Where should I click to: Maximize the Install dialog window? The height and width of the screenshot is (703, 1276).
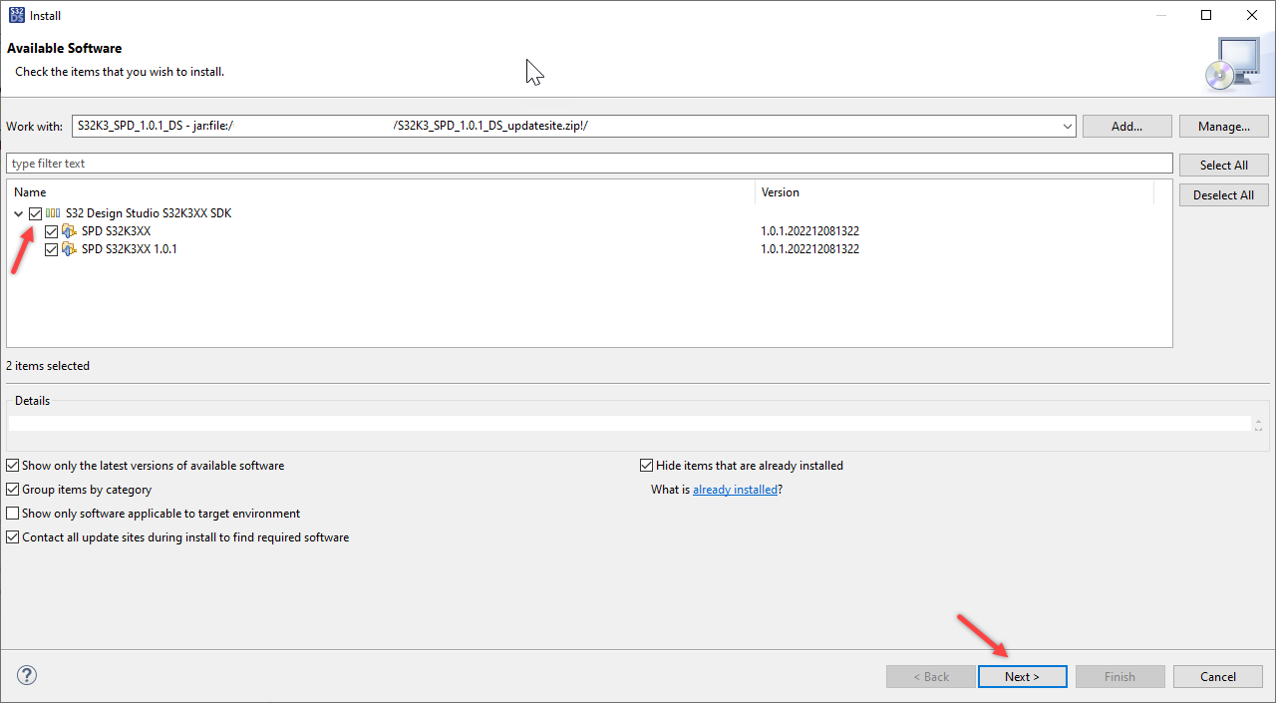coord(1206,15)
